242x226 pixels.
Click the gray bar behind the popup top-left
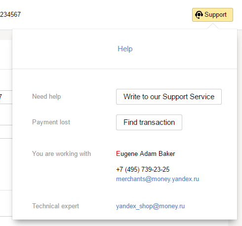coord(6,35)
